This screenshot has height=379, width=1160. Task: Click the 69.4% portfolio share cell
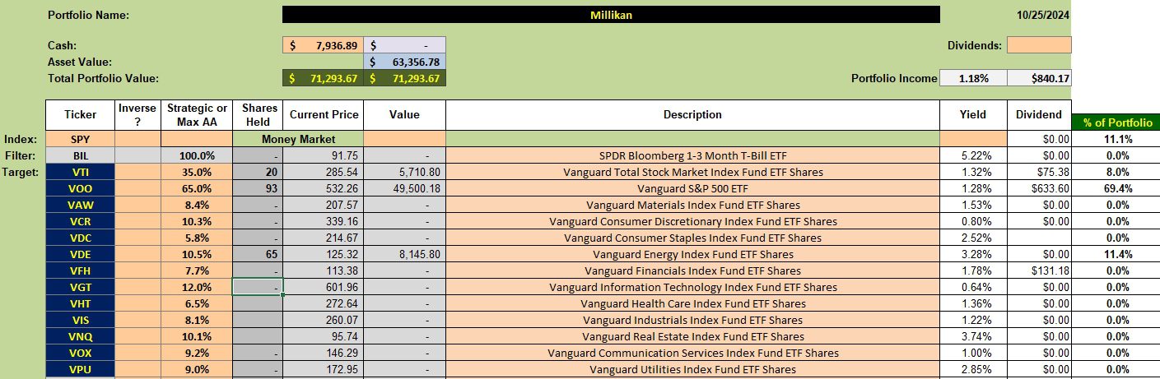tap(1117, 188)
